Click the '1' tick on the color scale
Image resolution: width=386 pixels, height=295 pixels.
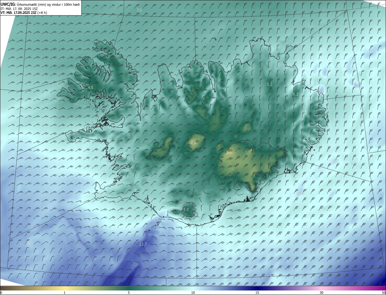tap(65, 293)
